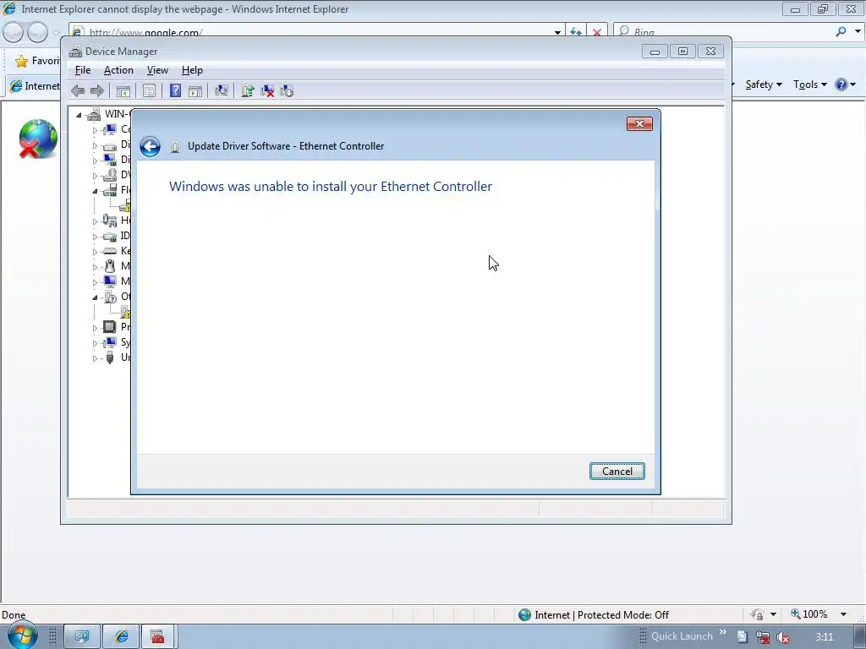The height and width of the screenshot is (649, 866).
Task: Open the privacy status icon dropdown in status bar
Action: pos(773,614)
